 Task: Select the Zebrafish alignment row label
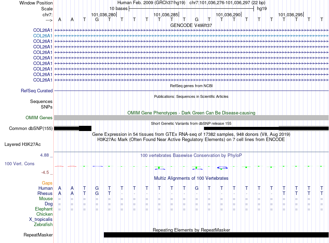[x=43, y=224]
